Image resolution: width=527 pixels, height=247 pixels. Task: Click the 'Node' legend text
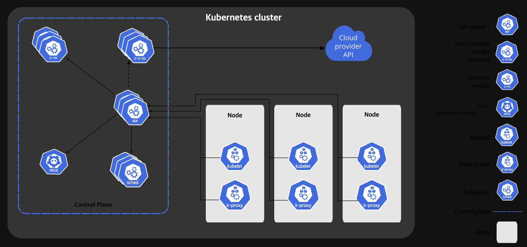point(483,232)
